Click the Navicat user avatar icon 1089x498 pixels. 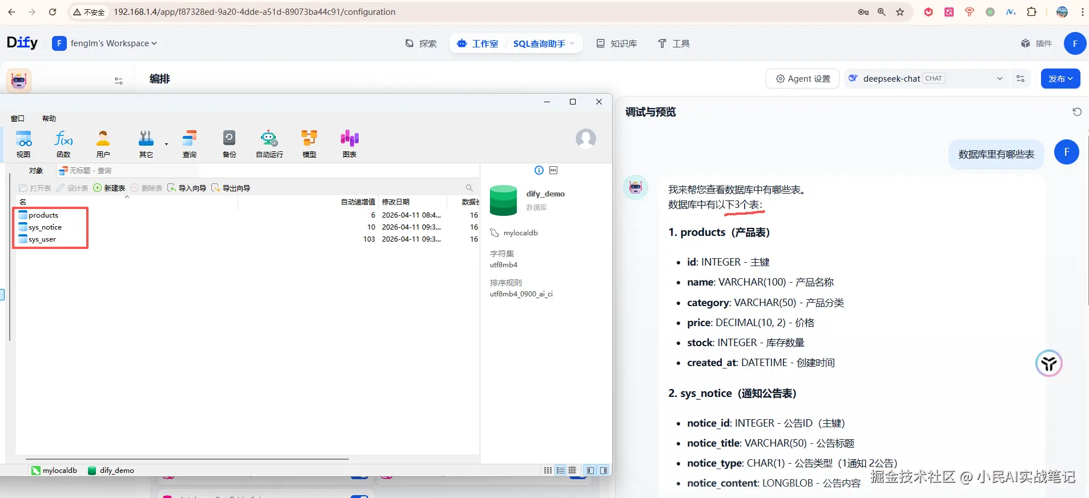pyautogui.click(x=586, y=138)
